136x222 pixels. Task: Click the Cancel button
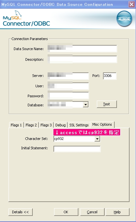pos(92,212)
